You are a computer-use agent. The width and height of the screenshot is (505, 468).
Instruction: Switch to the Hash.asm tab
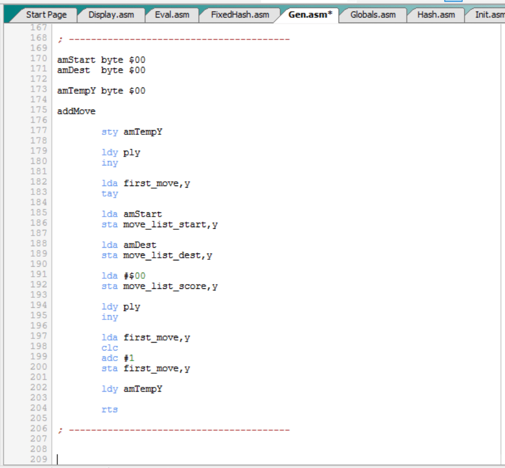tap(435, 15)
